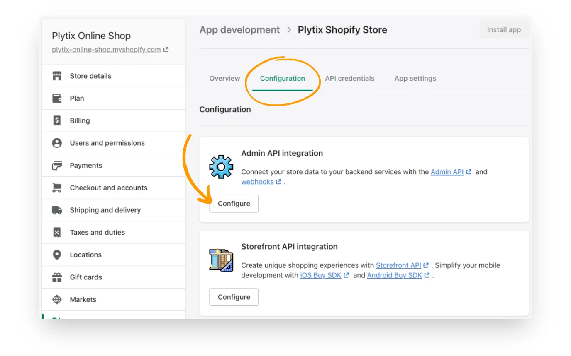Navigate back via App development breadcrumb

239,29
